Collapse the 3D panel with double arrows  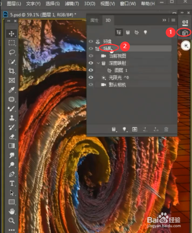click(164, 20)
